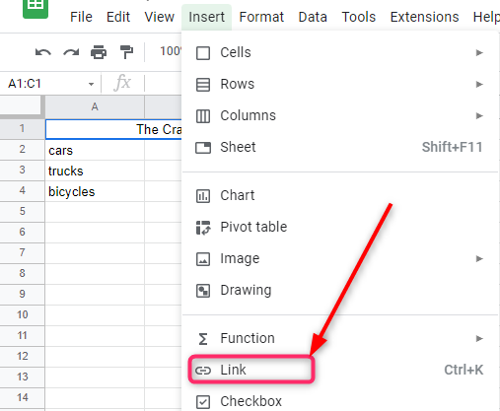The height and width of the screenshot is (411, 500).
Task: Click the column A header
Action: [95, 106]
